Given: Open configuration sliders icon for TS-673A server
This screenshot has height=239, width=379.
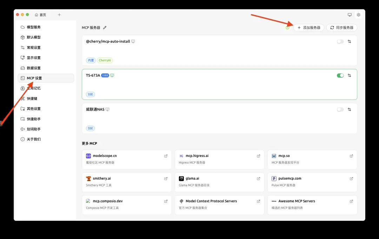Looking at the screenshot, I should pyautogui.click(x=349, y=75).
